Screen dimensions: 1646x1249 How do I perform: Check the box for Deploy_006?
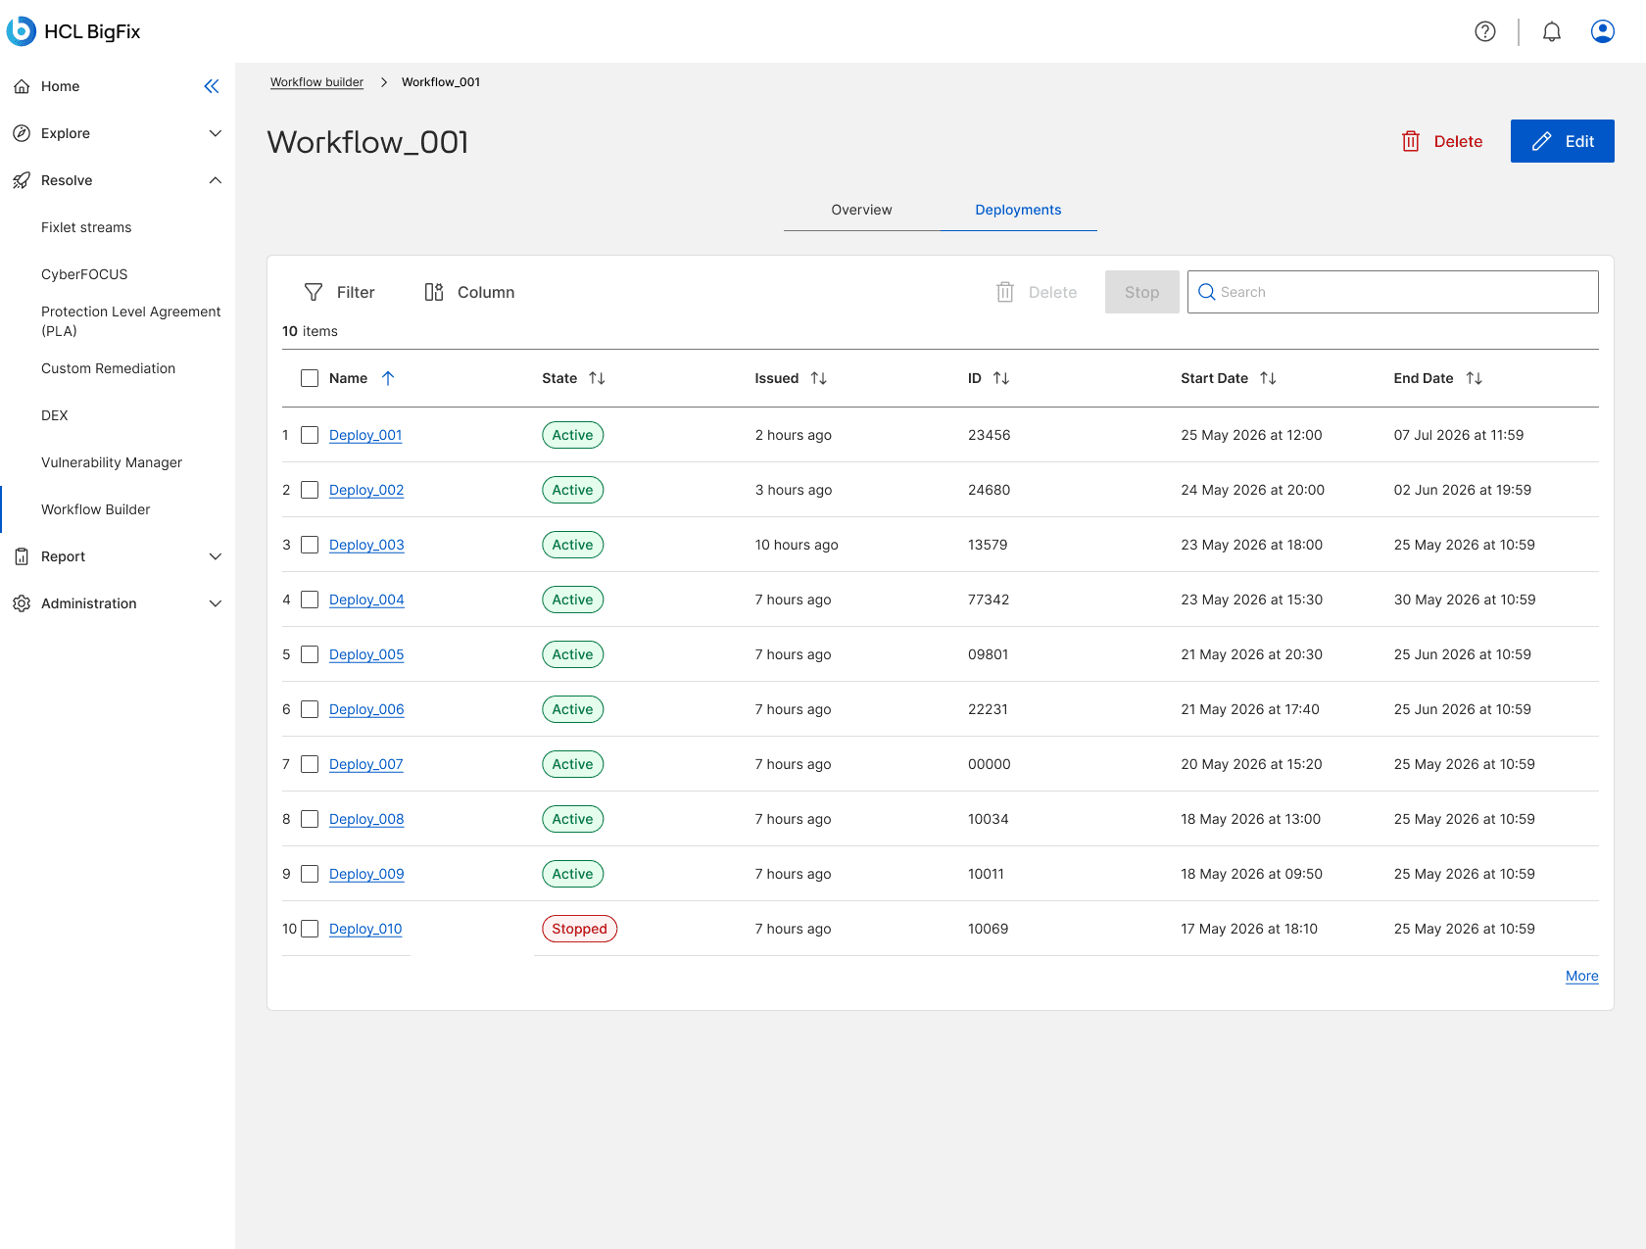310,709
